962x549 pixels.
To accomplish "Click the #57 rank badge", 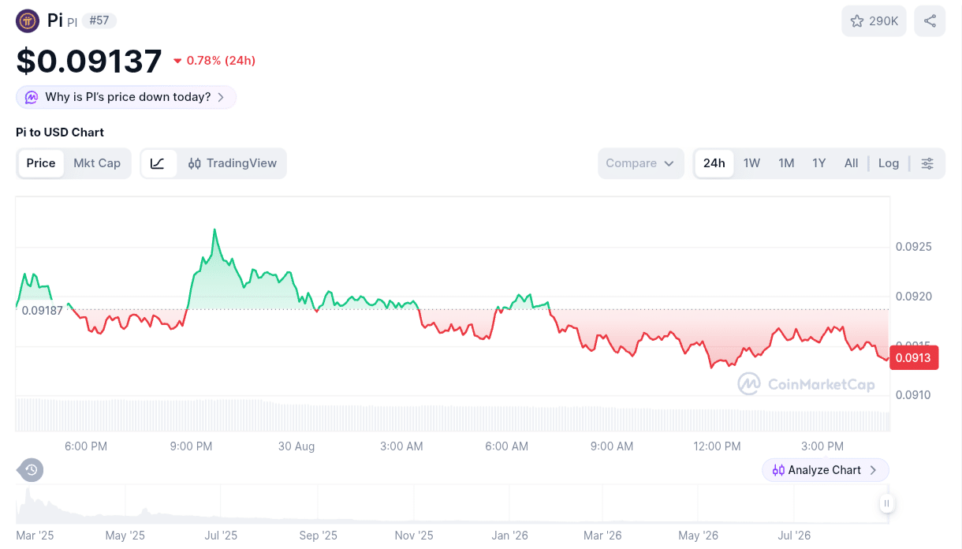I will tap(99, 21).
